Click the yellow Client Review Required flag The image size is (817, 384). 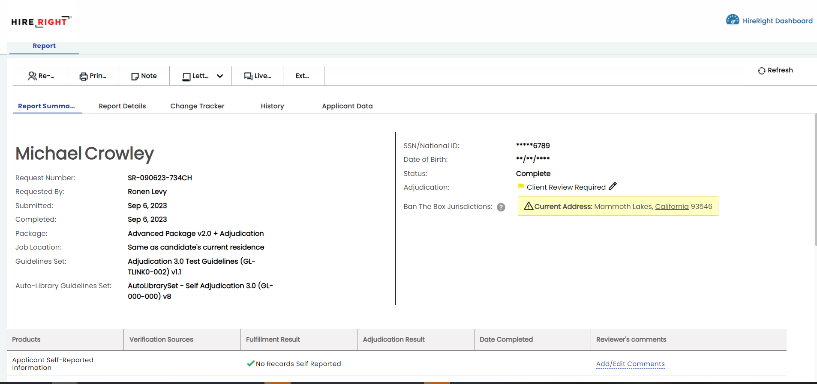(x=521, y=186)
